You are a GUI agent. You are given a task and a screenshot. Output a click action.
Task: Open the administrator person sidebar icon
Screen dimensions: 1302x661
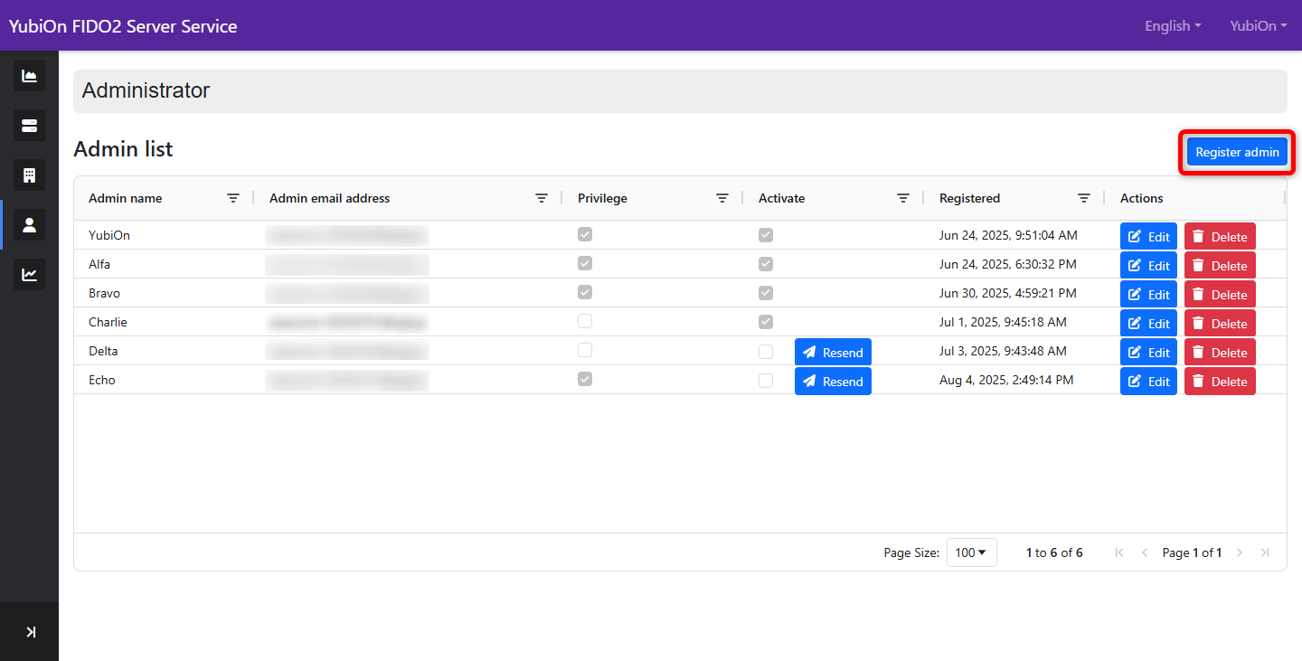[29, 224]
